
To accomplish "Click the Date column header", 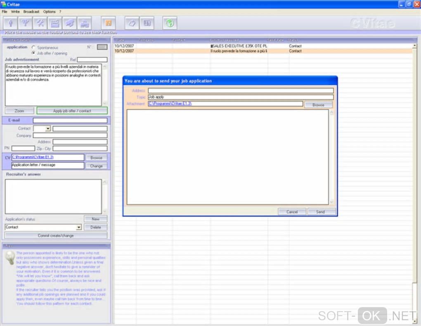I will pos(120,40).
